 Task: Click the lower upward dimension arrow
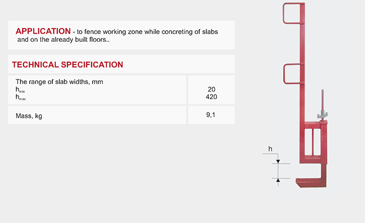pos(277,181)
